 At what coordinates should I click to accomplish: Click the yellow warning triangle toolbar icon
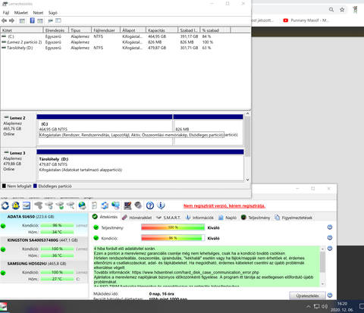click(16, 205)
